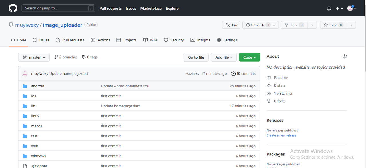
Task: Switch to the Settings tab
Action: tap(227, 40)
